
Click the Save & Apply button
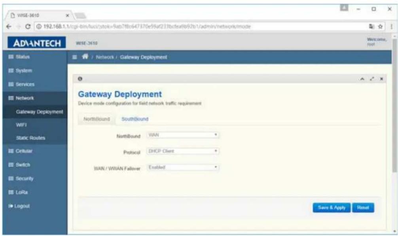coord(332,208)
